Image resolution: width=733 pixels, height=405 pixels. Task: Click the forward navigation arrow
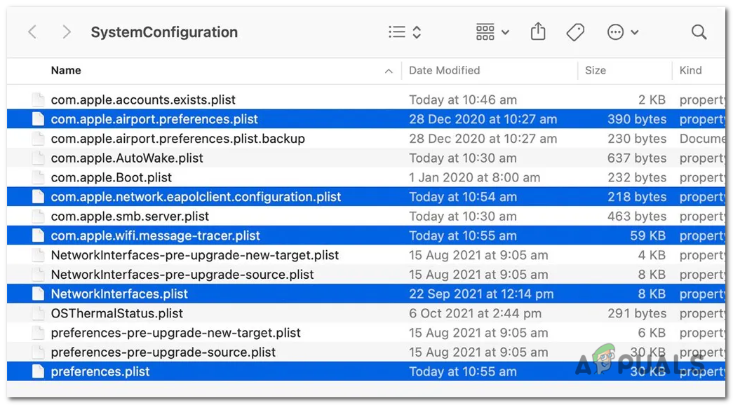(66, 32)
